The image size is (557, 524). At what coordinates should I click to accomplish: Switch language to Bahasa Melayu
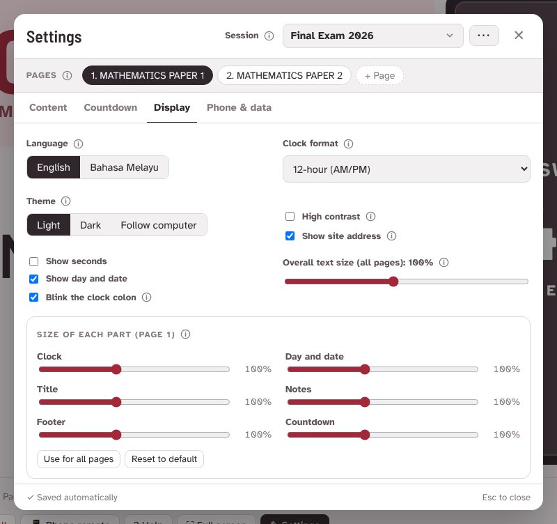pyautogui.click(x=125, y=167)
